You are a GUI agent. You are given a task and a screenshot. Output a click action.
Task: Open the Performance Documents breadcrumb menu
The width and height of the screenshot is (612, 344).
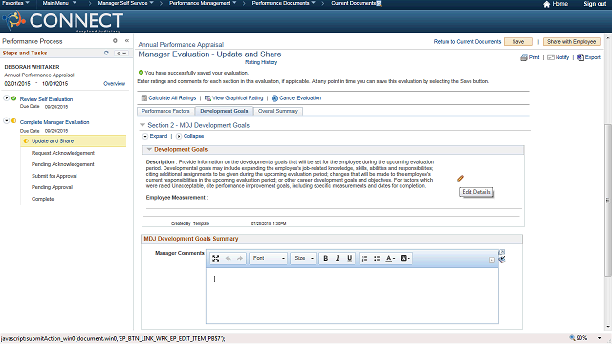coord(284,3)
